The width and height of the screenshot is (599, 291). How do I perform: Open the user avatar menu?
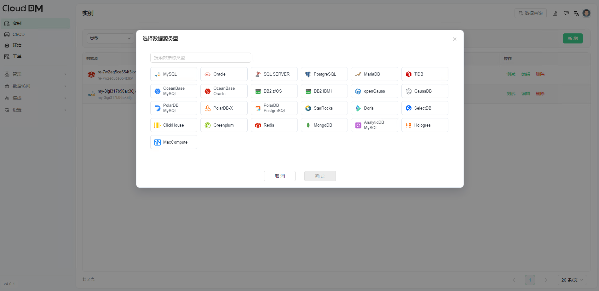tap(586, 13)
